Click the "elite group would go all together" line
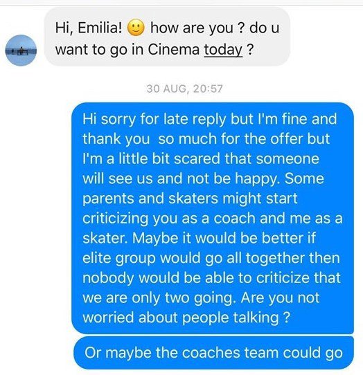This screenshot has width=363, height=375. 211,258
